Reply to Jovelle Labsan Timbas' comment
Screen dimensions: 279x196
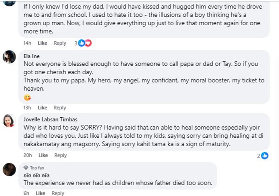pyautogui.click(x=61, y=155)
